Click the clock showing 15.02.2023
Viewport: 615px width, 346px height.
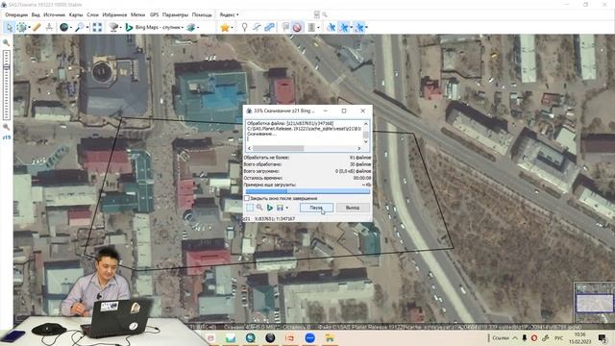pos(579,337)
